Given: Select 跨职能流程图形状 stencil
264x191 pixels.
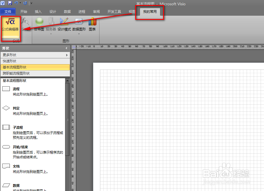Looking at the screenshot, I should 35,73.
